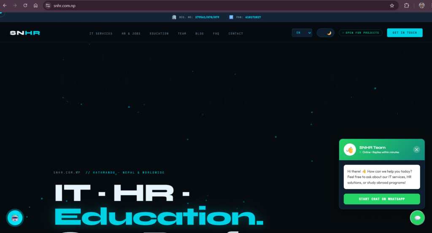This screenshot has width=432, height=233.
Task: Click the icon beside PAN label
Action: pyautogui.click(x=231, y=17)
